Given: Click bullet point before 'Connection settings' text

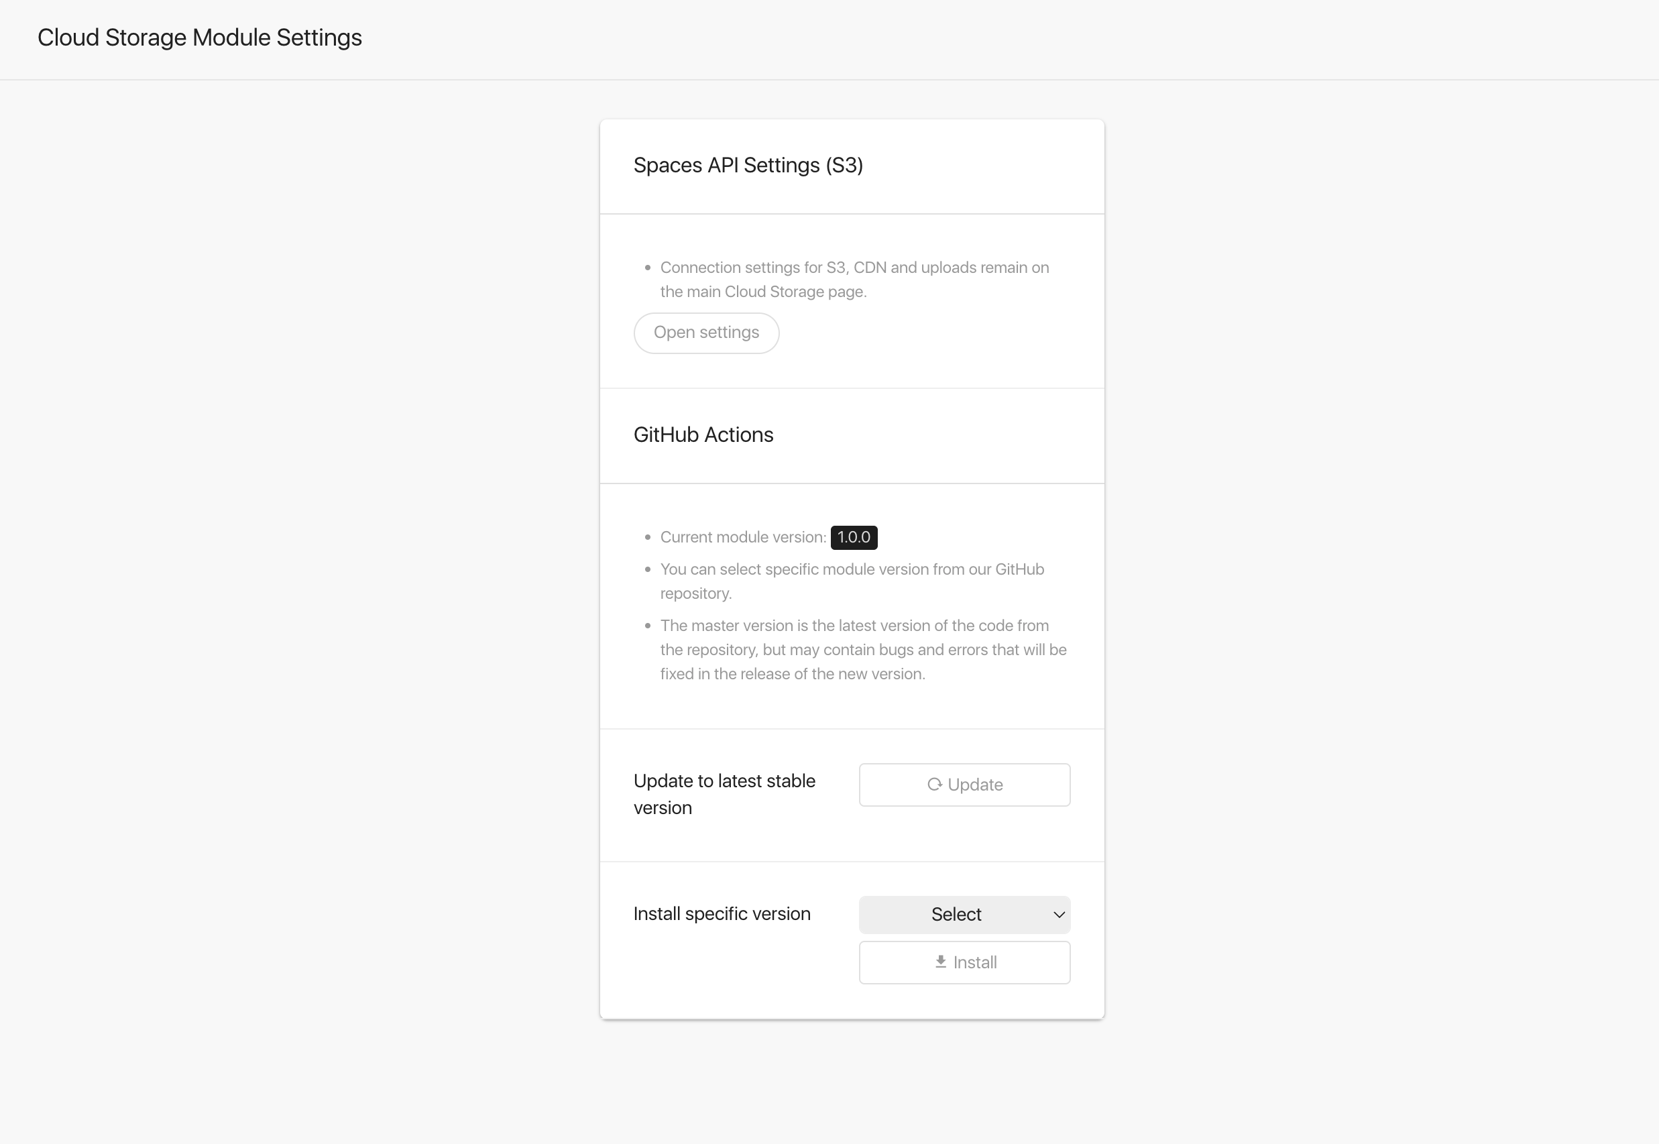Looking at the screenshot, I should 647,268.
